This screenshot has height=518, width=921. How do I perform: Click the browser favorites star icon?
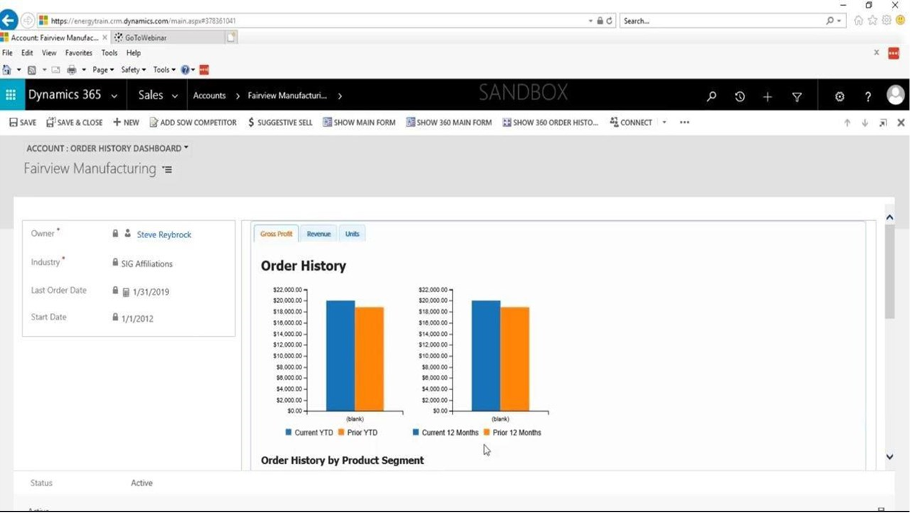[873, 21]
